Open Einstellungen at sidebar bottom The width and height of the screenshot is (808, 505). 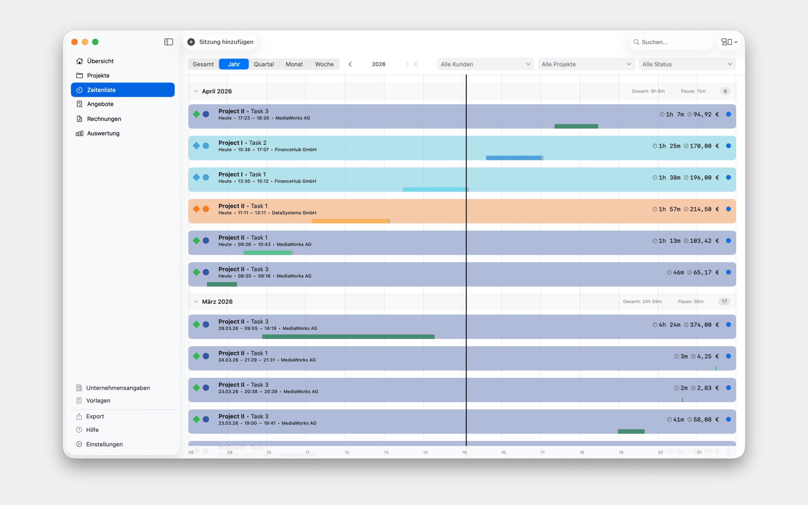pos(104,444)
